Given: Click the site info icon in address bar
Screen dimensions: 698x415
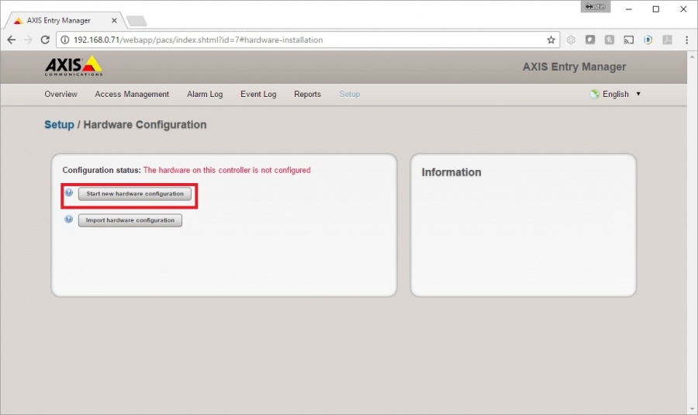Looking at the screenshot, I should tap(65, 40).
